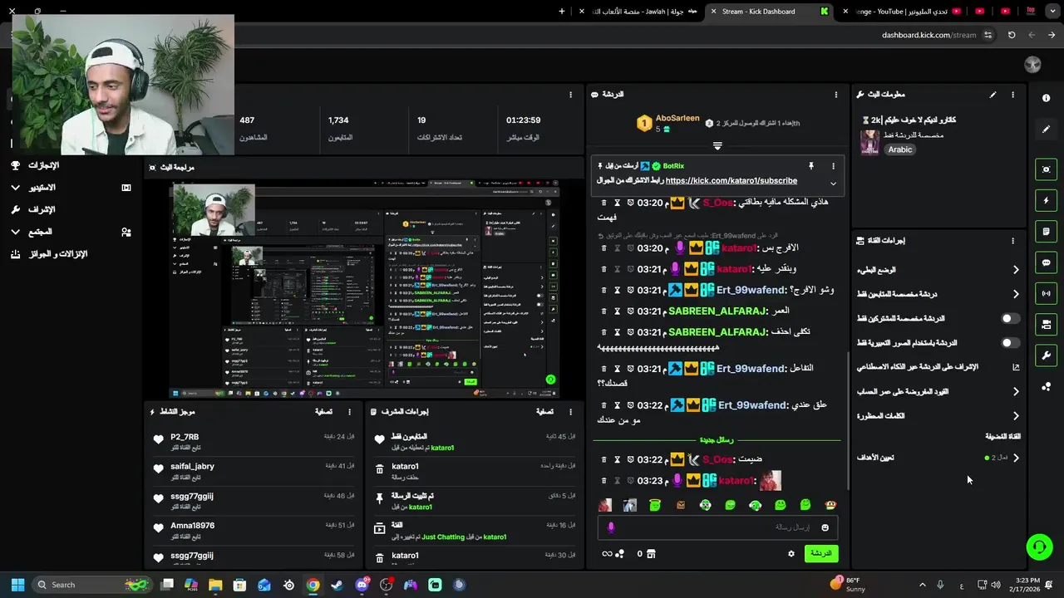Open emoji picker in chat input
Image resolution: width=1064 pixels, height=598 pixels.
825,527
